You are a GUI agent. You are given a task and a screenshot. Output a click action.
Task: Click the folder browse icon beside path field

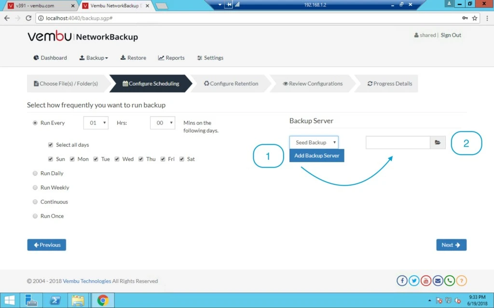pos(438,142)
